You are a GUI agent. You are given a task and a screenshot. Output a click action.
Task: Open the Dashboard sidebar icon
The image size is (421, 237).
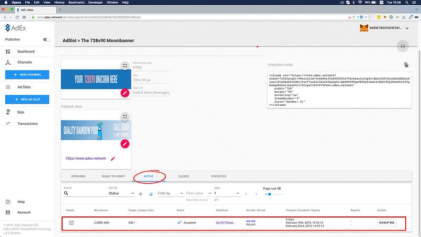[8, 51]
